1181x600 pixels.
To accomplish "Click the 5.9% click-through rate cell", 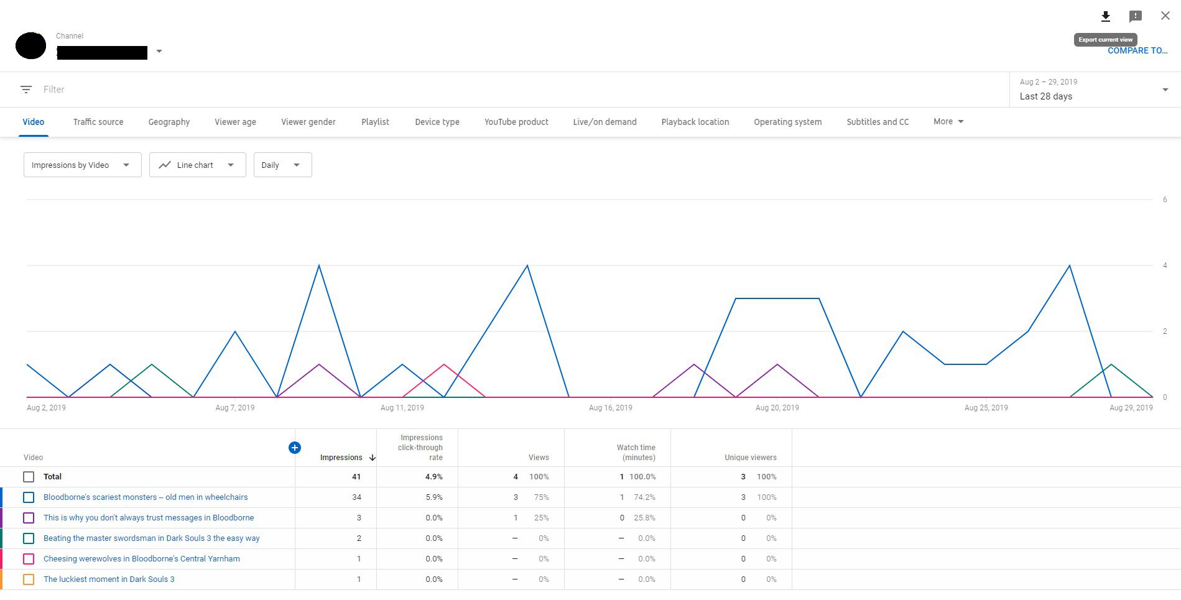I will click(x=434, y=497).
